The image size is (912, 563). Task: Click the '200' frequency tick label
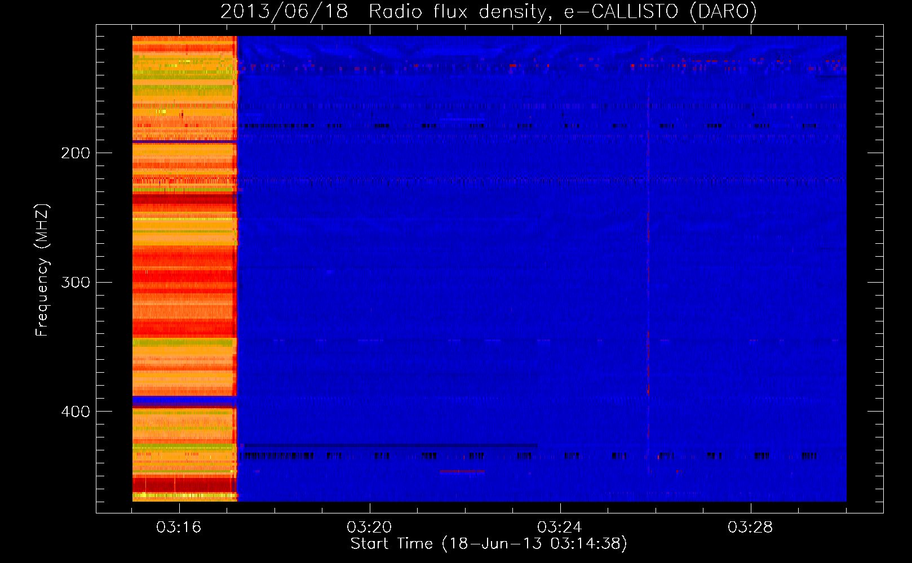click(x=76, y=153)
